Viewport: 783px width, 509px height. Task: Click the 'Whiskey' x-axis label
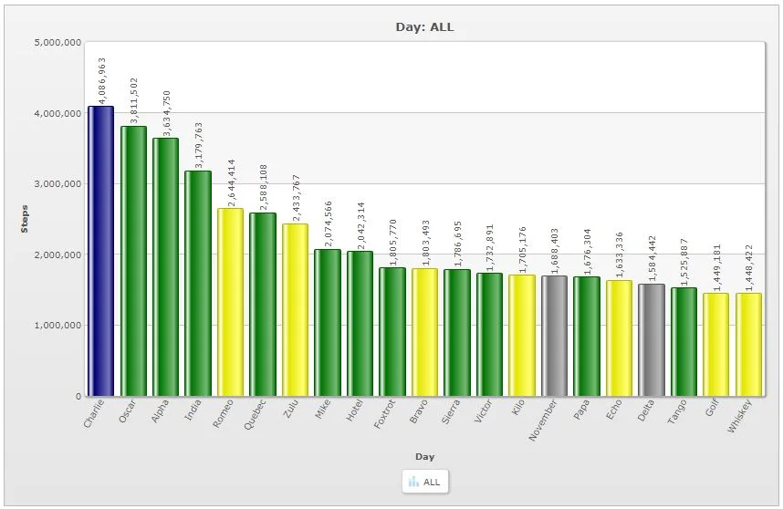point(739,416)
